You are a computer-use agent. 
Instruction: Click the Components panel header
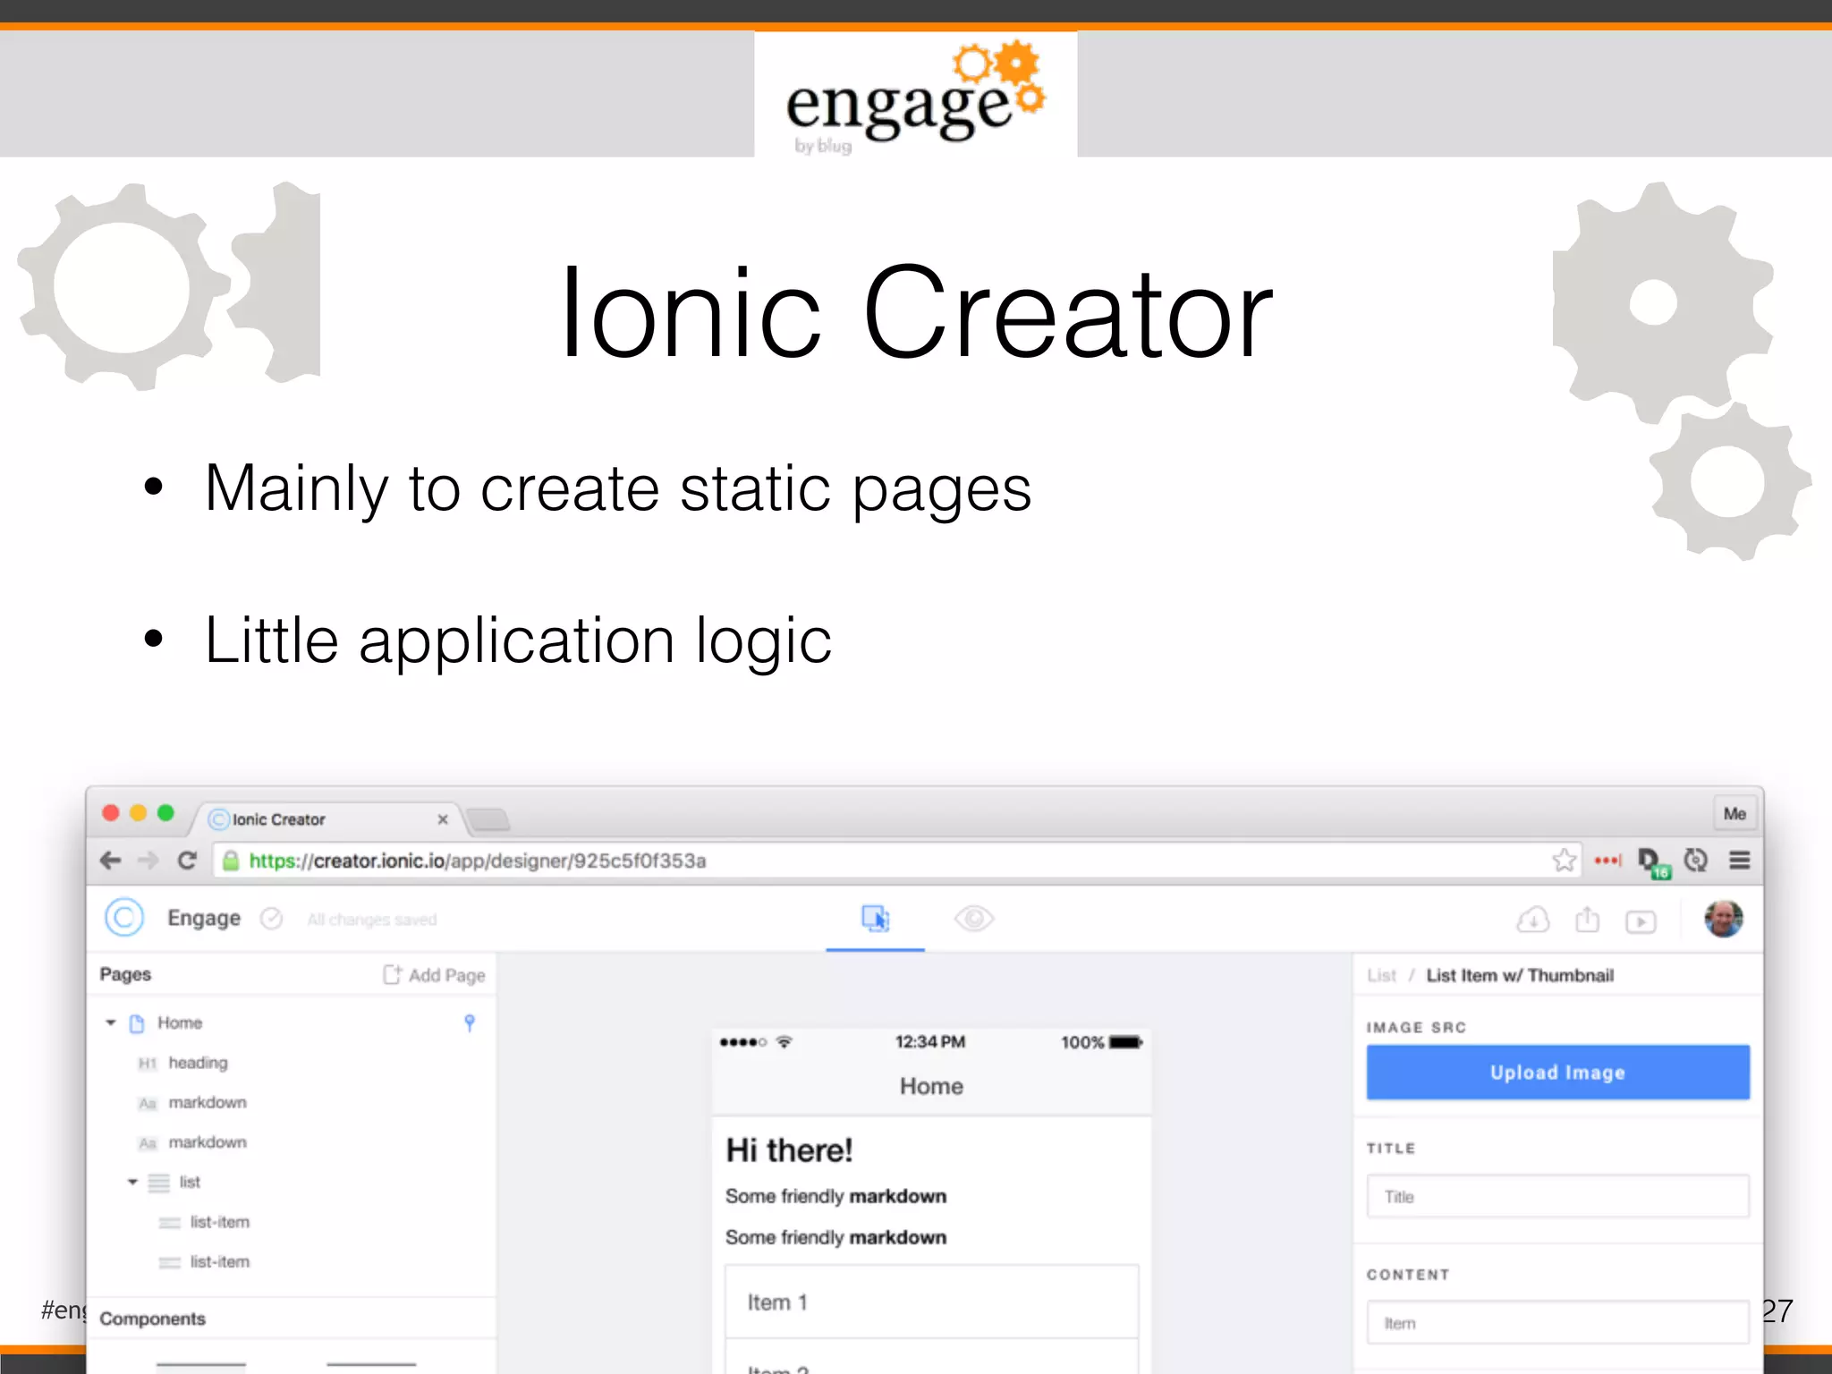(152, 1319)
